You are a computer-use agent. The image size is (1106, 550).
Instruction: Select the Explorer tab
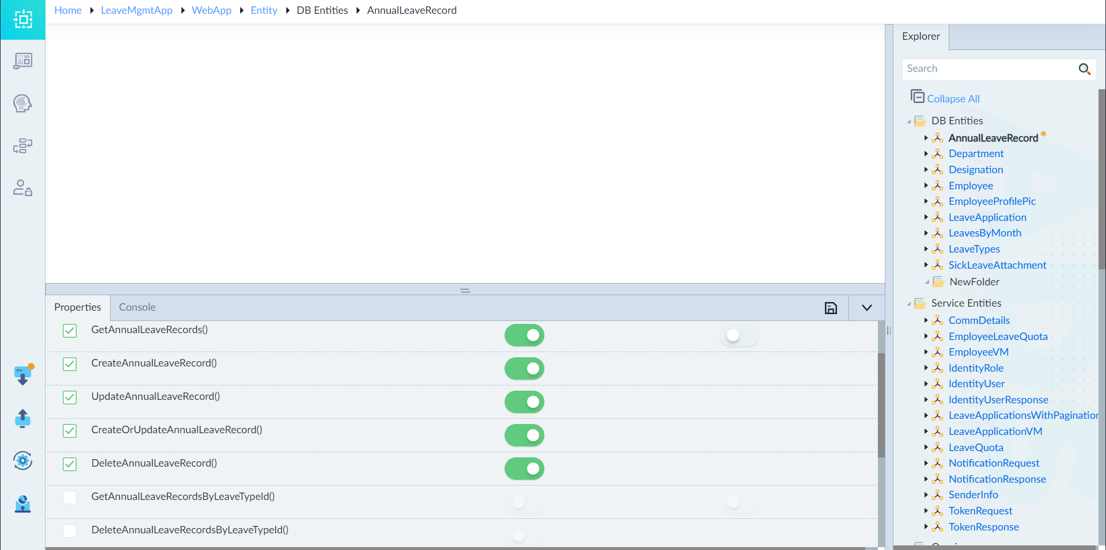921,36
